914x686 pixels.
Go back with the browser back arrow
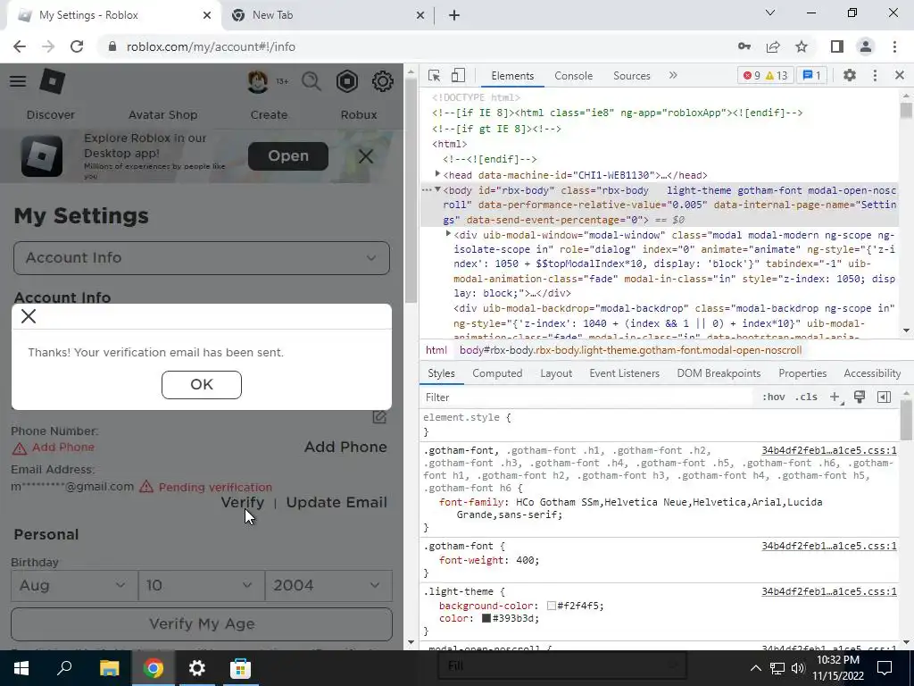tap(20, 46)
